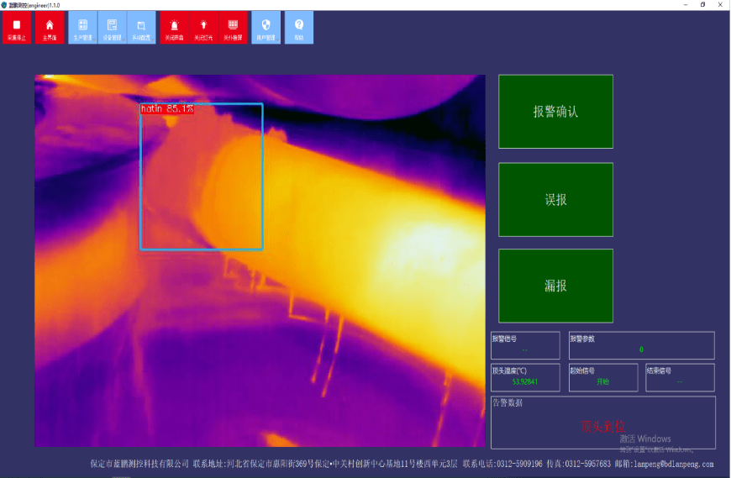Expand the 系统配置 dropdown menu
The image size is (731, 478).
pos(141,28)
